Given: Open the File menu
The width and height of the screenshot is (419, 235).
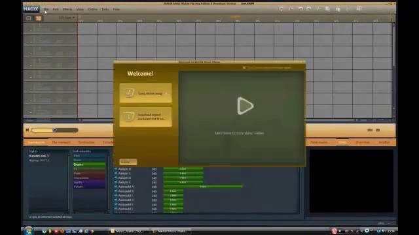Looking at the screenshot, I should 46,9.
